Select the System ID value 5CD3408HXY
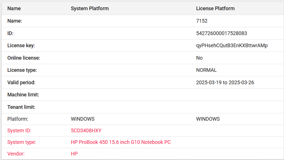Screen dimensions: 284x160 tap(86, 131)
